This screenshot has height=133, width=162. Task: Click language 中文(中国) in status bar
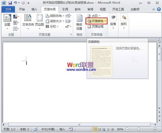pos(48,129)
